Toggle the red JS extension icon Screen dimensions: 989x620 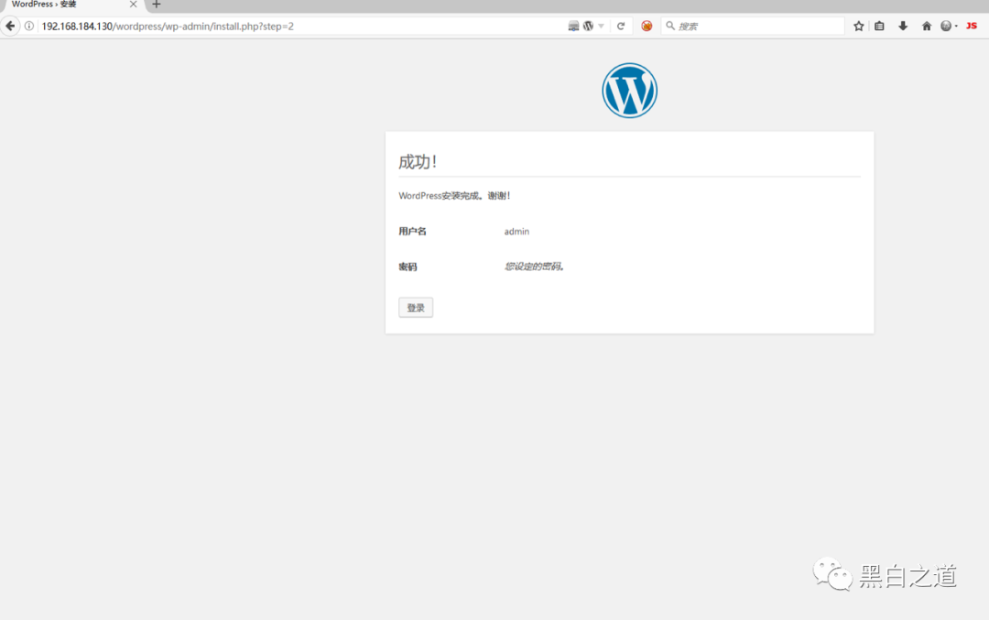(972, 26)
